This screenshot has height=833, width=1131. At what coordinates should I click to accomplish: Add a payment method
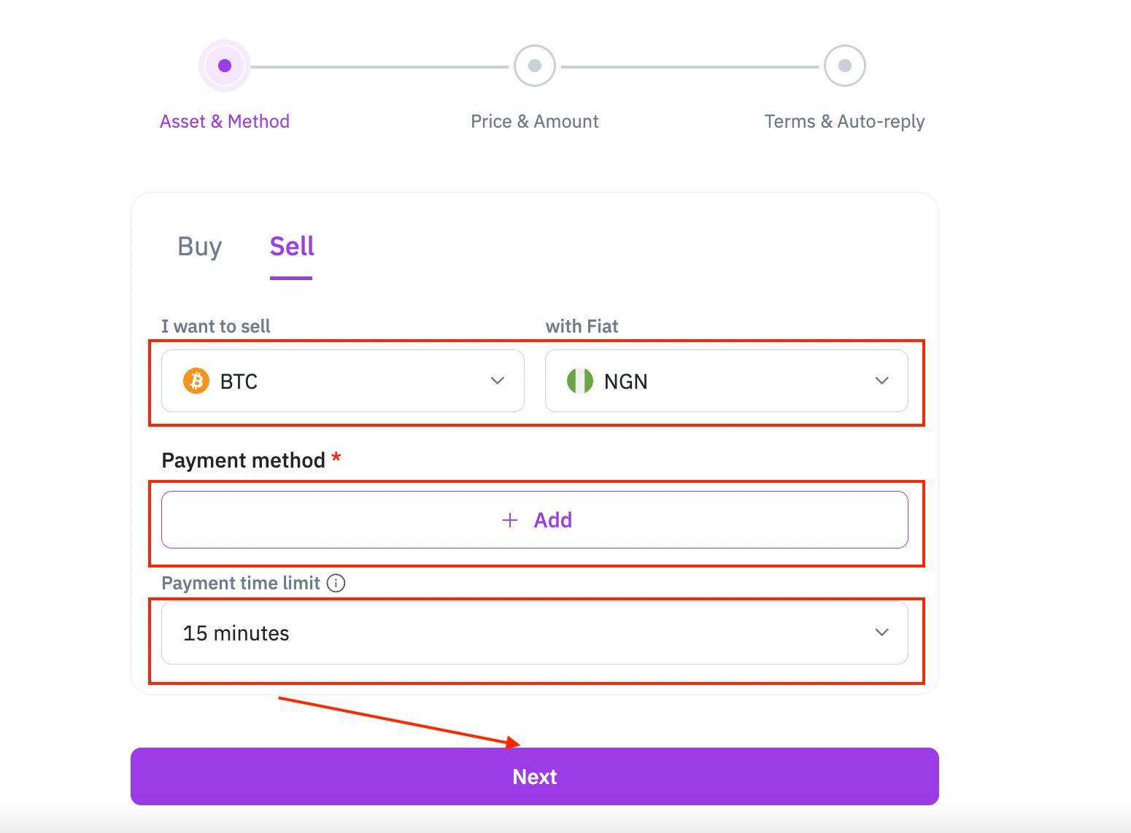click(x=535, y=520)
